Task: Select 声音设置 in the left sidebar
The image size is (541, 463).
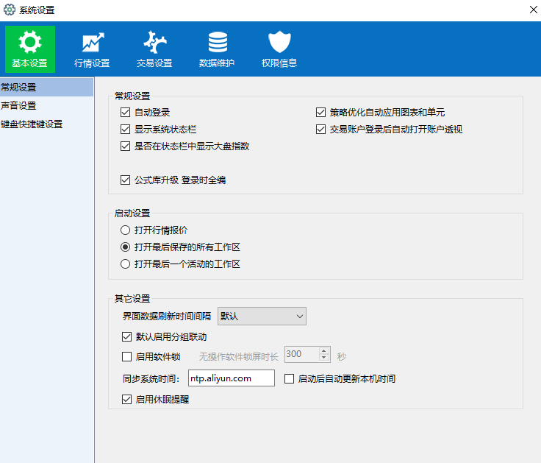Action: [x=19, y=105]
